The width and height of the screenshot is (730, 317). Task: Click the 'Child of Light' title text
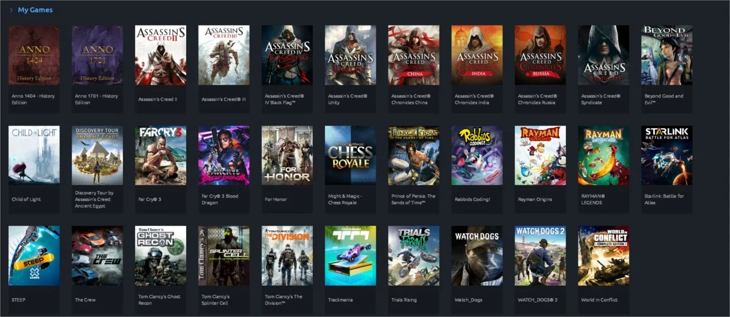coord(26,199)
